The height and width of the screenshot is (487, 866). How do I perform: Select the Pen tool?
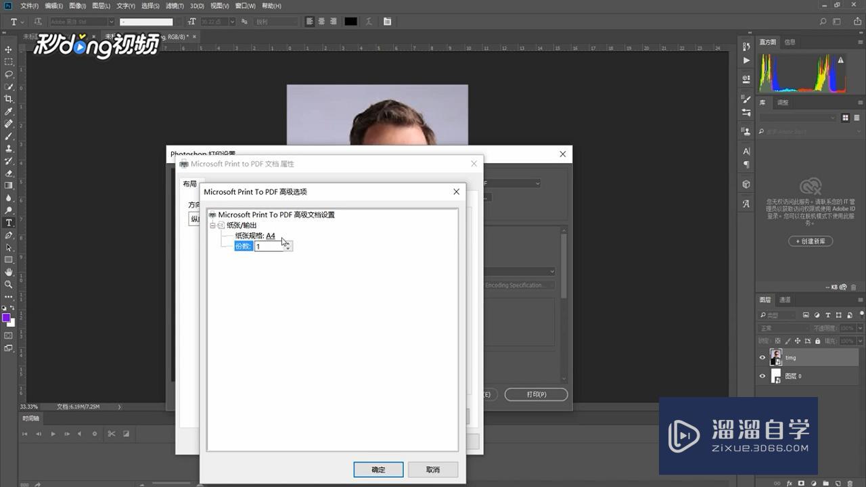pyautogui.click(x=9, y=235)
